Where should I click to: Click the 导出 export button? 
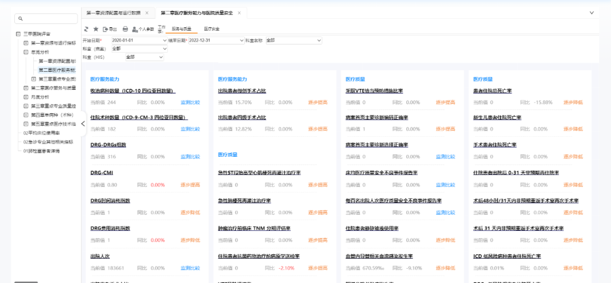point(110,29)
